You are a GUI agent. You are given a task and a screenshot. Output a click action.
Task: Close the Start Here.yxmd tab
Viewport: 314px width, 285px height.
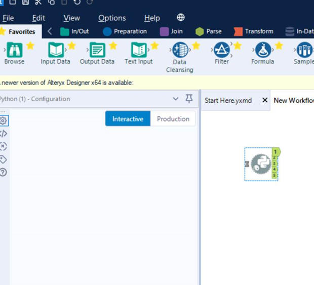pos(265,100)
